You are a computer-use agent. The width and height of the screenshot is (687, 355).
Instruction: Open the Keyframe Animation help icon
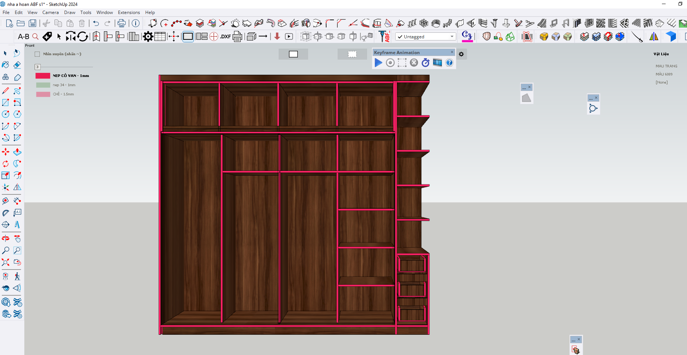449,63
